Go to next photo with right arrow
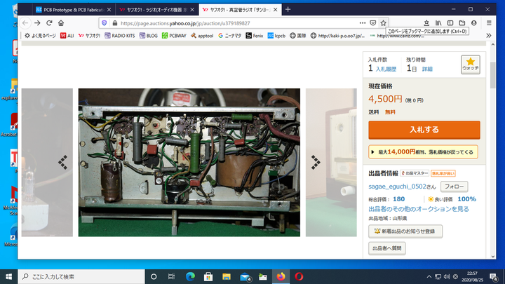 [316, 162]
